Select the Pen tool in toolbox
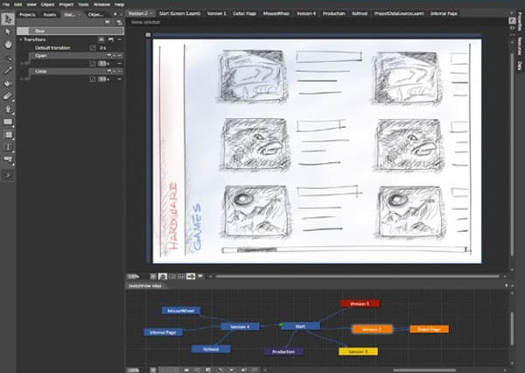525x373 pixels. [8, 109]
